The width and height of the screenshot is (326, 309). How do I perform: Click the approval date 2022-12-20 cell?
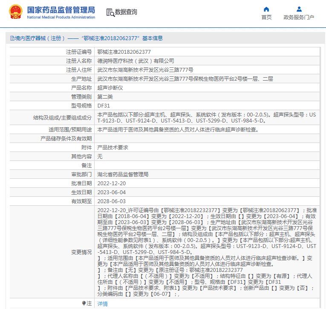pos(112,183)
